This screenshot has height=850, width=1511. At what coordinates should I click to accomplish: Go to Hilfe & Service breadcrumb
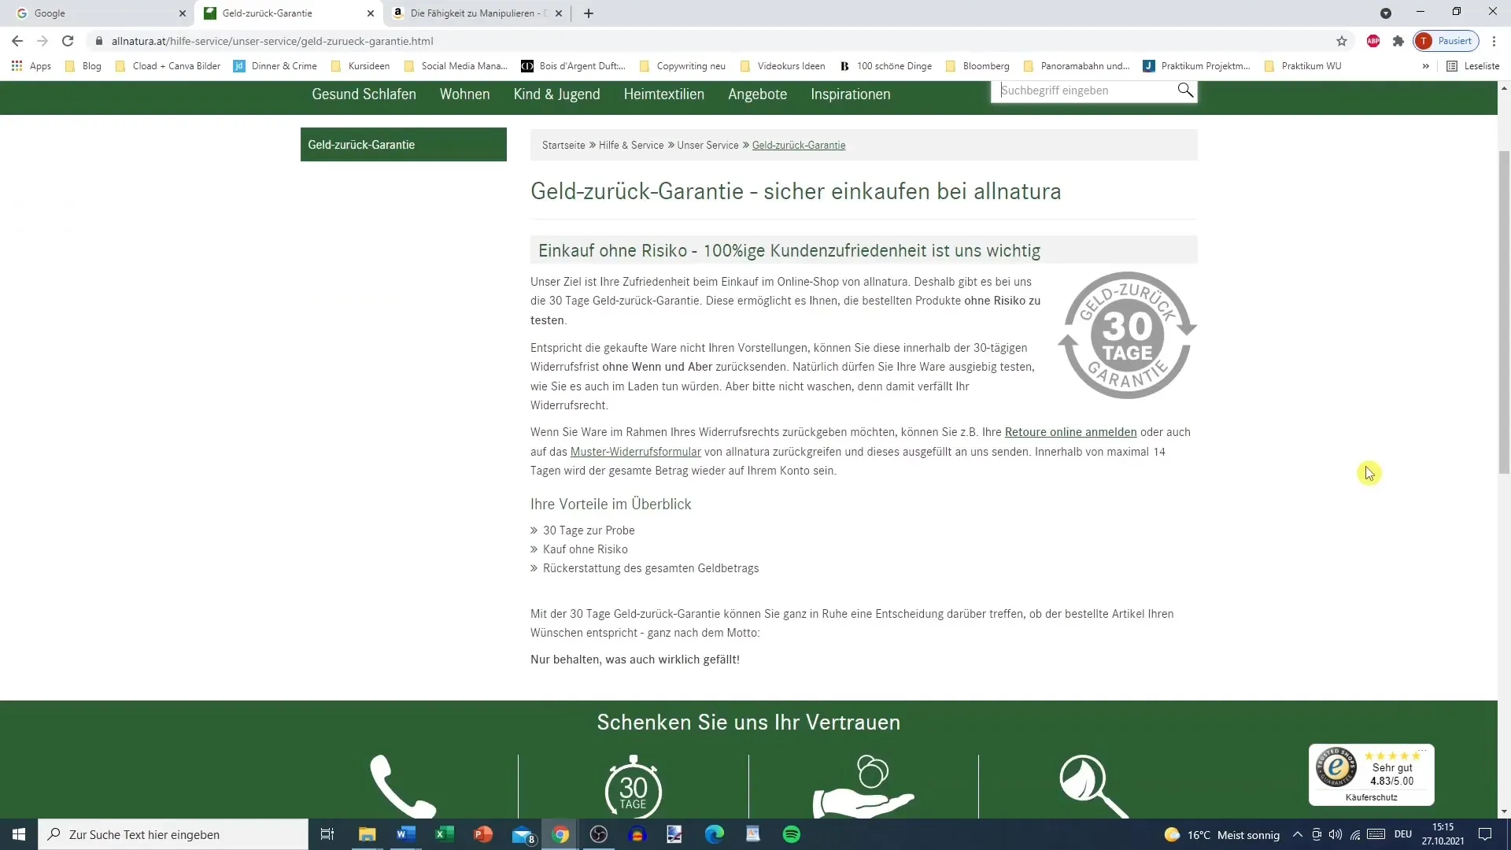[631, 146]
